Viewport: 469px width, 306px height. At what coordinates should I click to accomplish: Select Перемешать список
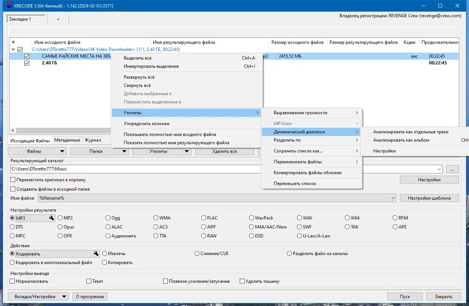(x=312, y=184)
